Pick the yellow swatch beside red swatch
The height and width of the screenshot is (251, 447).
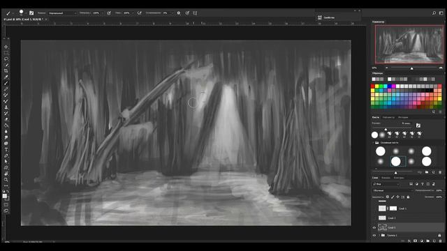coord(377,86)
